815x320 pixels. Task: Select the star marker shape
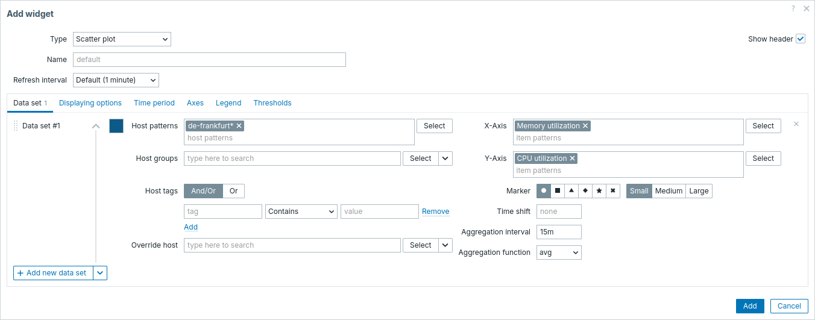599,191
